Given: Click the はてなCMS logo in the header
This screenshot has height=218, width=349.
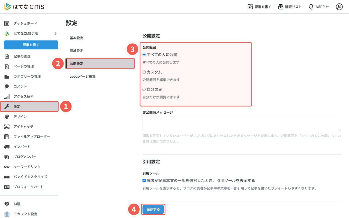Looking at the screenshot, I should pyautogui.click(x=24, y=7).
